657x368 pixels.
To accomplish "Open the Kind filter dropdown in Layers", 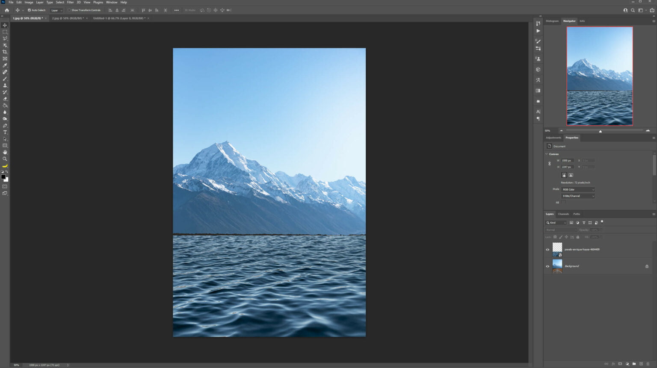I will (x=556, y=223).
